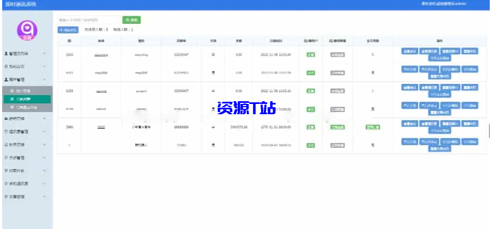Open the 用户管理 sidebar menu
Viewport: 493px width, 229px height.
(27, 80)
